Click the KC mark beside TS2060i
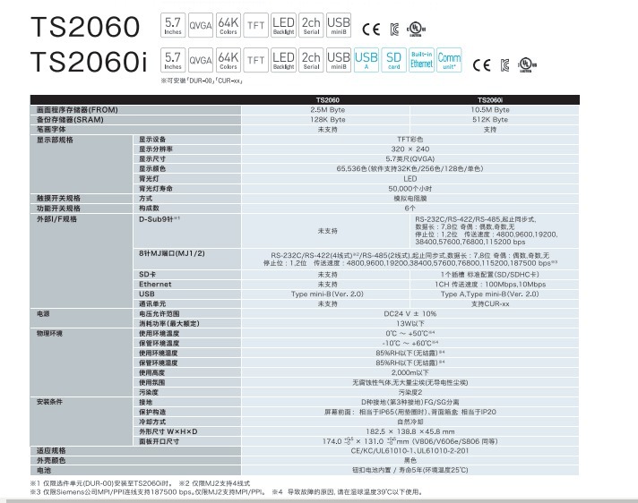Viewport: 638px width, 503px height. pyautogui.click(x=505, y=65)
